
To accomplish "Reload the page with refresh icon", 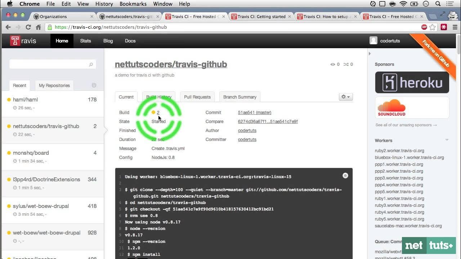I will 28,27.
